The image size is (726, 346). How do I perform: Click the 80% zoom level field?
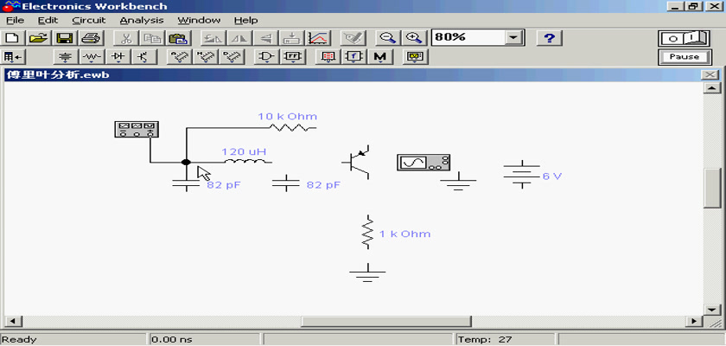[468, 37]
